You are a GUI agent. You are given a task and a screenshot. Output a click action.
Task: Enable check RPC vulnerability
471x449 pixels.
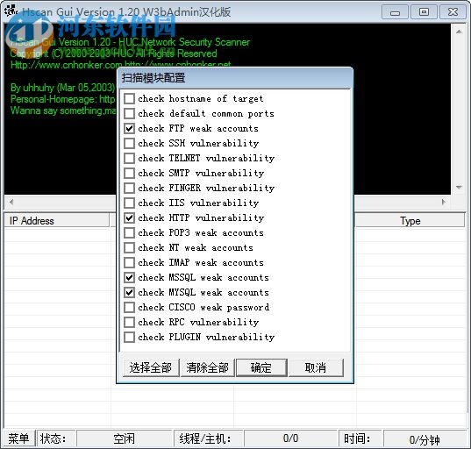(129, 322)
